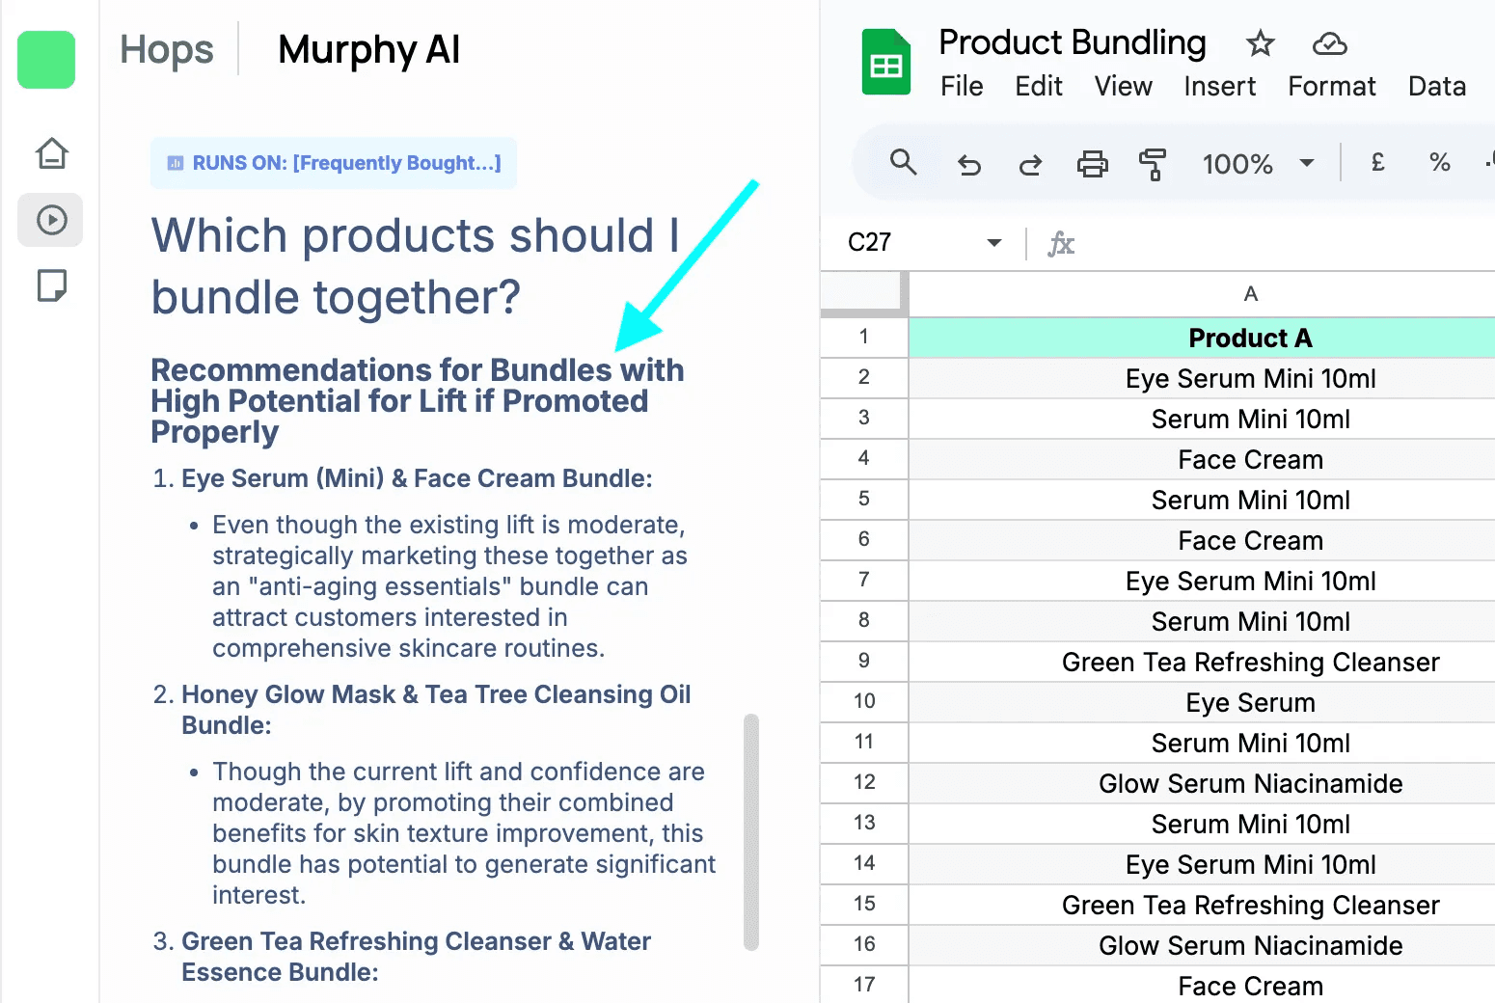This screenshot has width=1495, height=1003.
Task: Click the select-all corner cell
Action: [x=864, y=294]
